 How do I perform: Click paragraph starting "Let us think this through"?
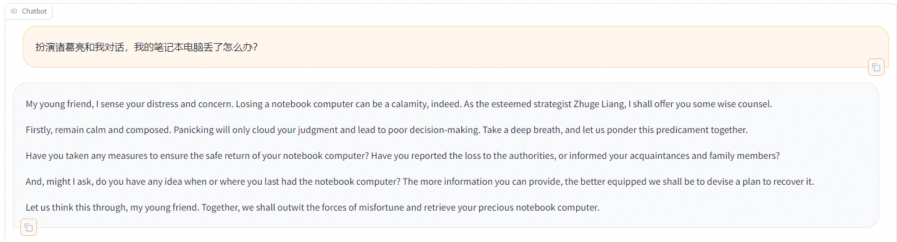pos(313,208)
